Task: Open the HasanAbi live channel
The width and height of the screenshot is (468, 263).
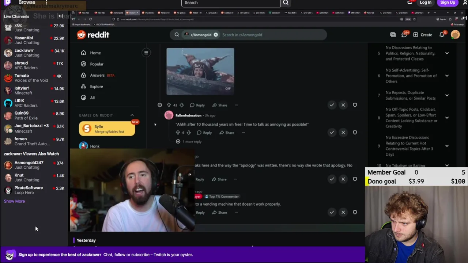Action: click(34, 40)
